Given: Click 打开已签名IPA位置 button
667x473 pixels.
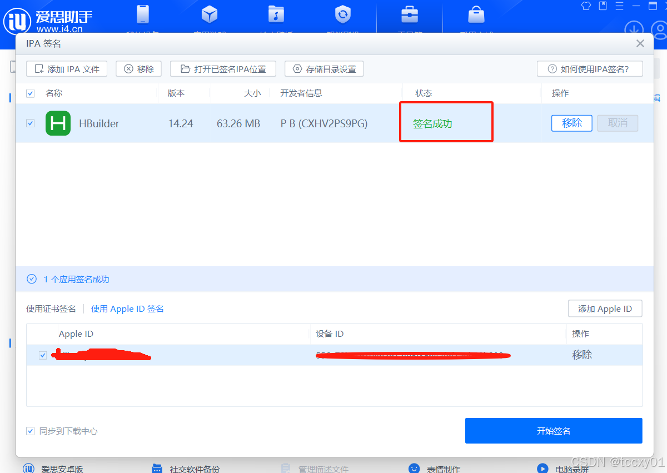Looking at the screenshot, I should 222,69.
